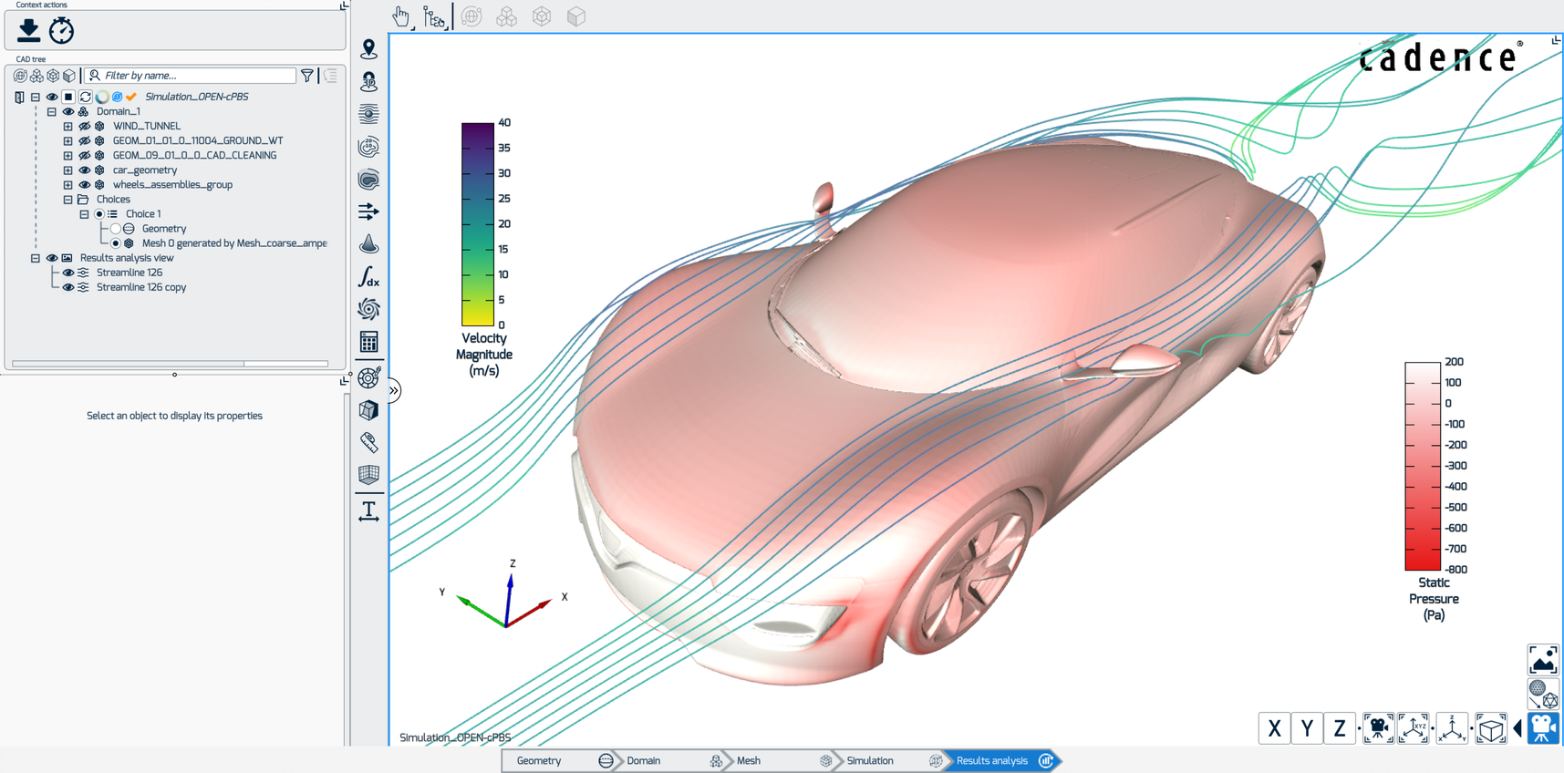Collapse the Results analysis view node
The image size is (1564, 773).
click(36, 258)
